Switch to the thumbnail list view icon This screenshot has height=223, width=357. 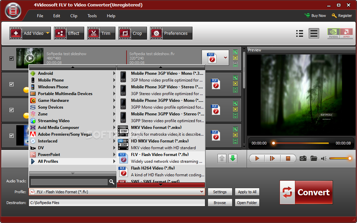coord(300,34)
